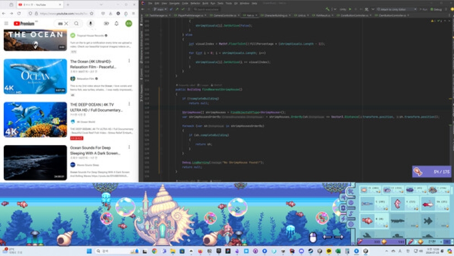Click the game's right arrow button
This screenshot has width=454, height=256.
click(x=339, y=237)
